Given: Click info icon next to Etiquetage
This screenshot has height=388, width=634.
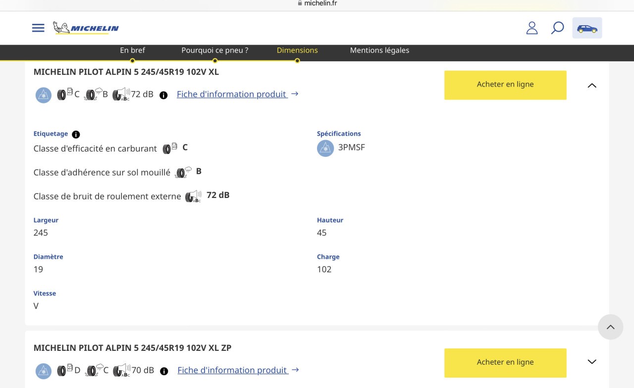Looking at the screenshot, I should coord(76,134).
